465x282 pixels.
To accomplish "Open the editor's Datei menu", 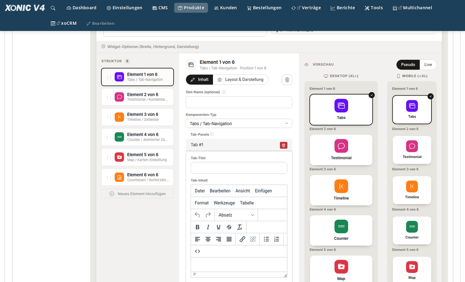I will point(200,191).
